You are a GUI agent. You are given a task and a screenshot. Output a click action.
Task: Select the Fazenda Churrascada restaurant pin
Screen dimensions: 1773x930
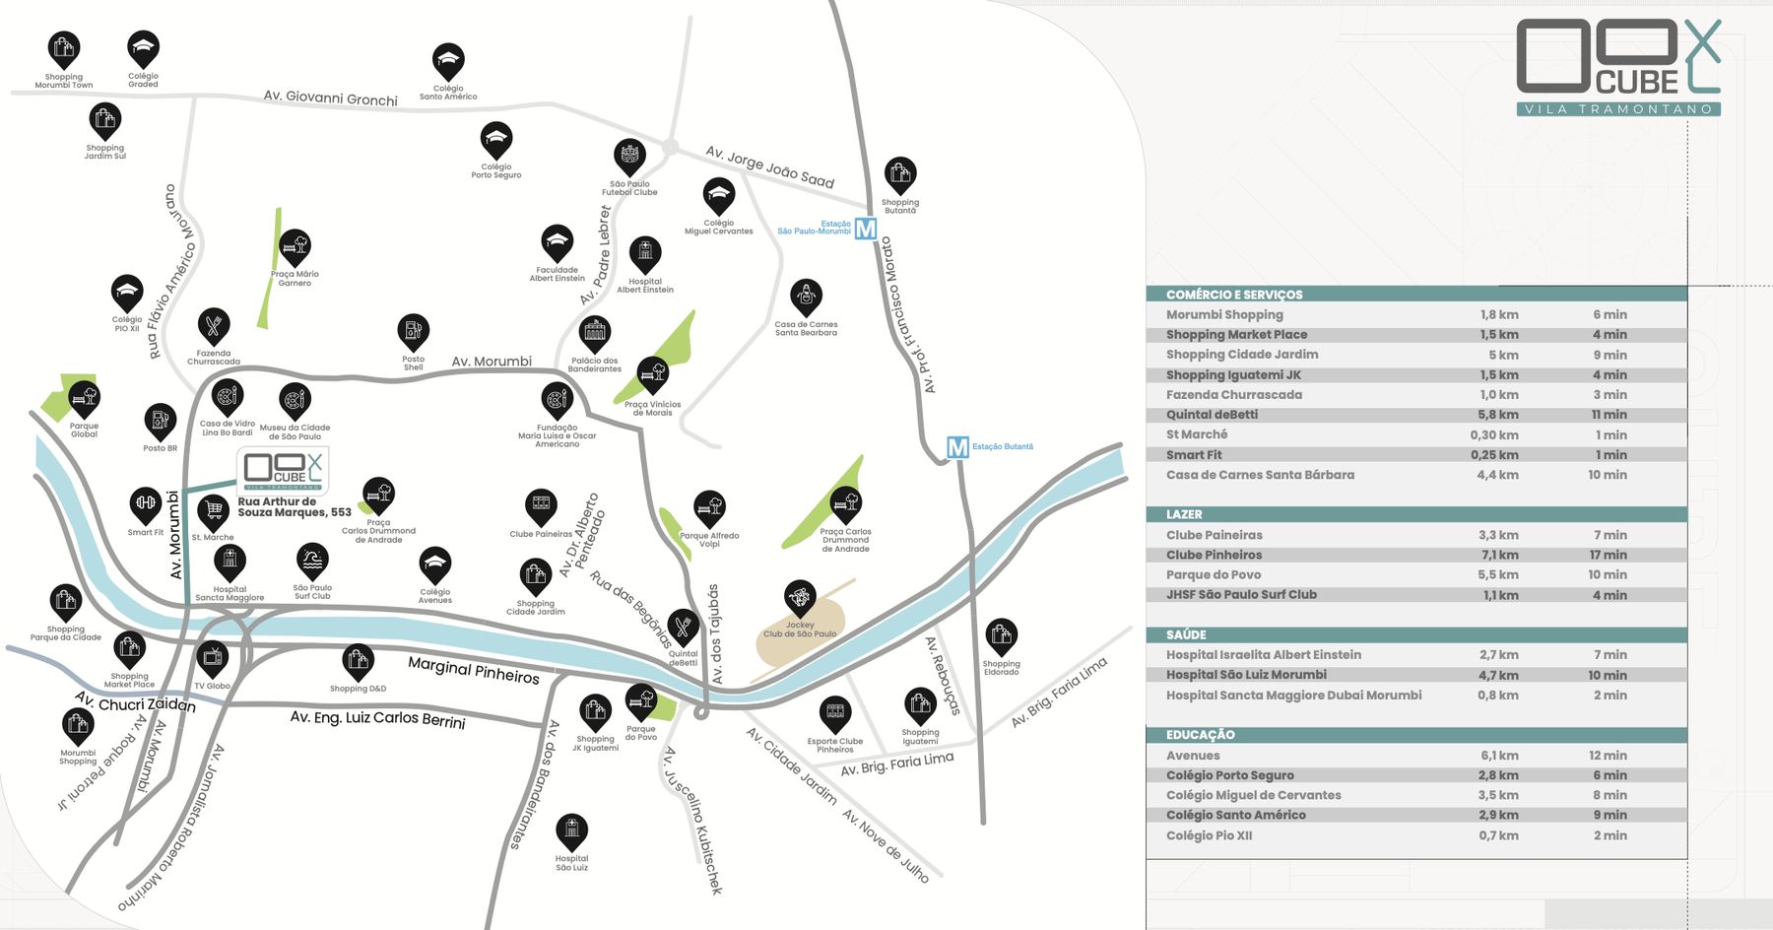click(x=214, y=327)
